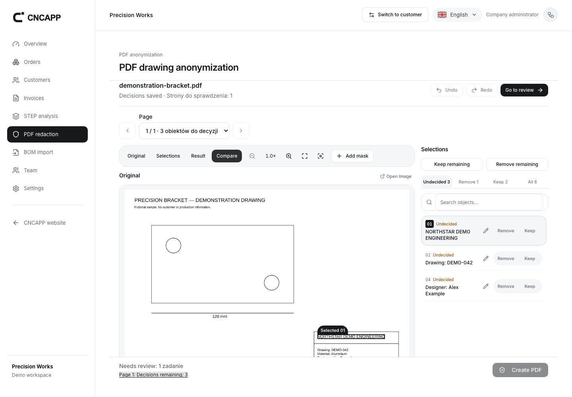Click pencil icon for Designer: Alex Example
This screenshot has height=397, width=572.
pyautogui.click(x=486, y=286)
